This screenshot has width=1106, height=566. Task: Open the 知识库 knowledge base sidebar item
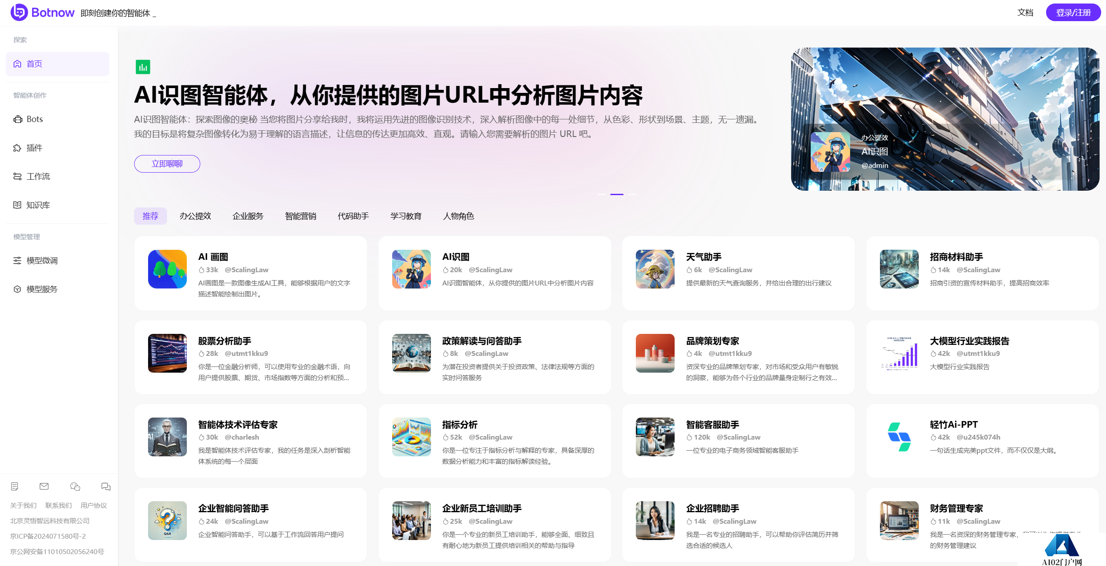pos(57,205)
